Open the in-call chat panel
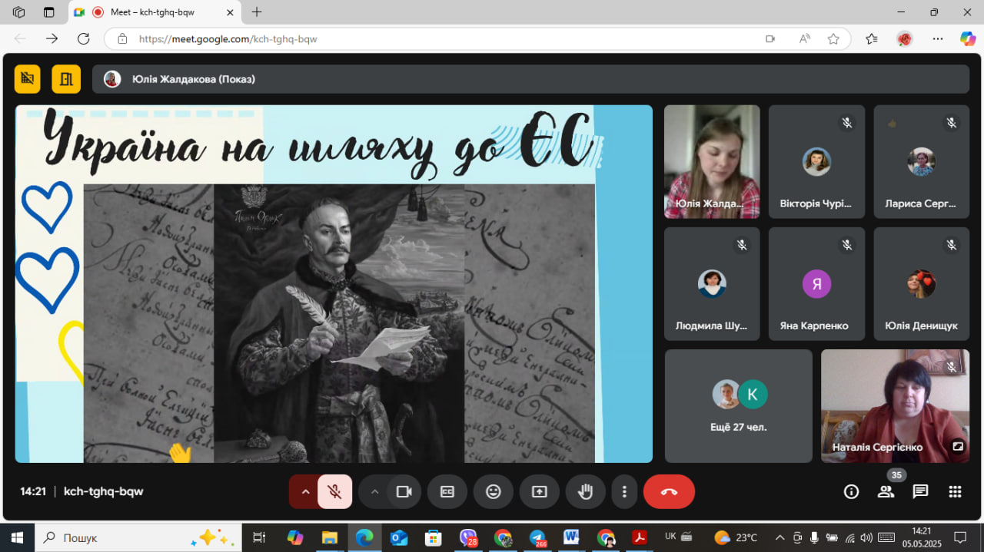 pyautogui.click(x=920, y=492)
